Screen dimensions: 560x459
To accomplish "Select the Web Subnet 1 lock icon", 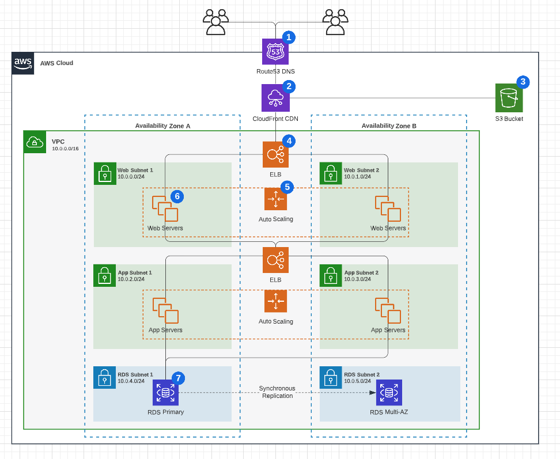I will [105, 173].
